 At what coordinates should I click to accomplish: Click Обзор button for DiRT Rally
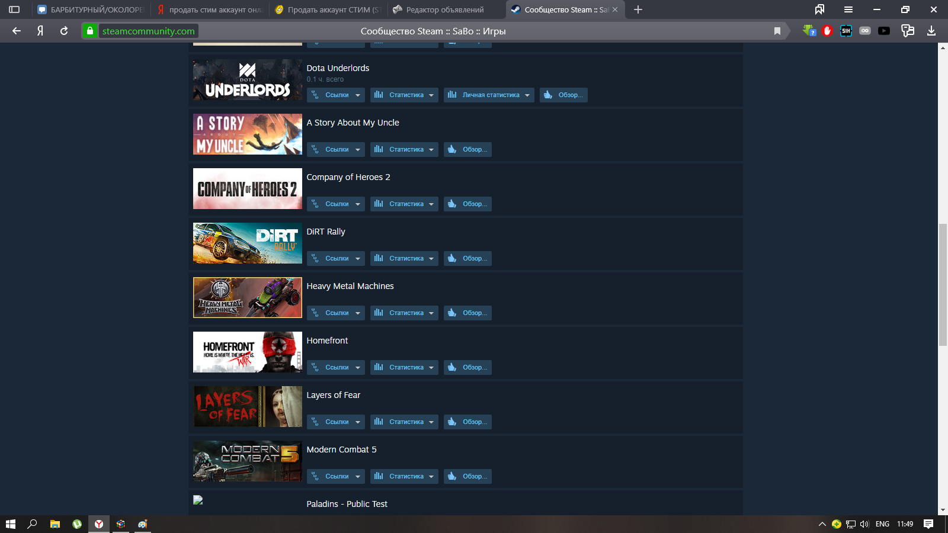(x=467, y=258)
